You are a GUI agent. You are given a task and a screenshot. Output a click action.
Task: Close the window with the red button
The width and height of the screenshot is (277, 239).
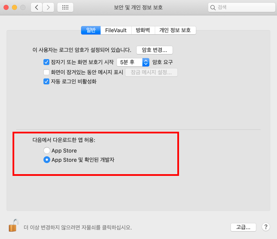click(6, 7)
